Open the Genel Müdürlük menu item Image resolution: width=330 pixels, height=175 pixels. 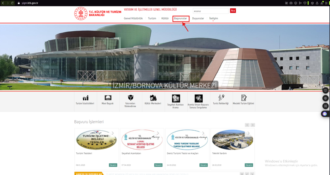pyautogui.click(x=133, y=19)
